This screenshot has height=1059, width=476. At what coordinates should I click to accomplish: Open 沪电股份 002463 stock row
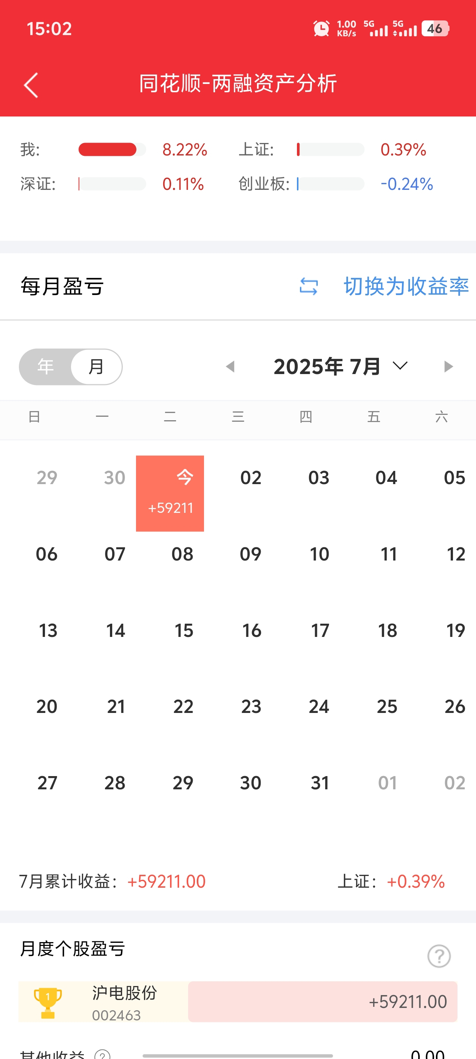point(238,1002)
